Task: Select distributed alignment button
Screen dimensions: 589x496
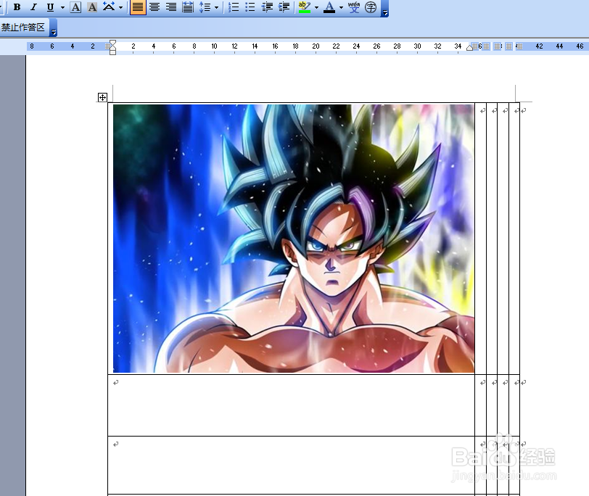Action: (x=187, y=7)
